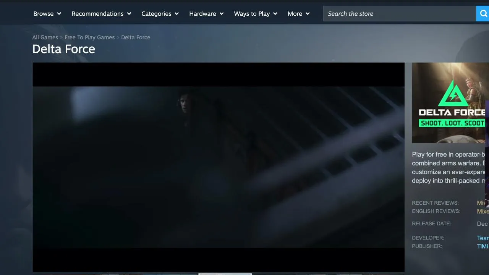Viewport: 489px width, 275px height.
Task: Open the developer link beside DEVELOPER
Action: point(483,238)
